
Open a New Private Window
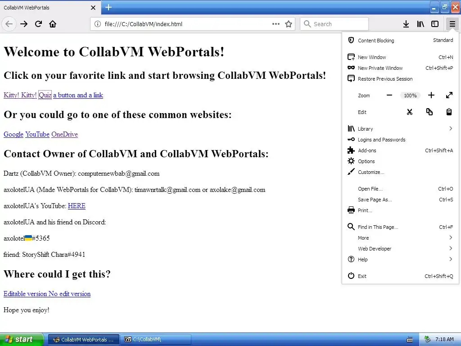tap(400, 68)
